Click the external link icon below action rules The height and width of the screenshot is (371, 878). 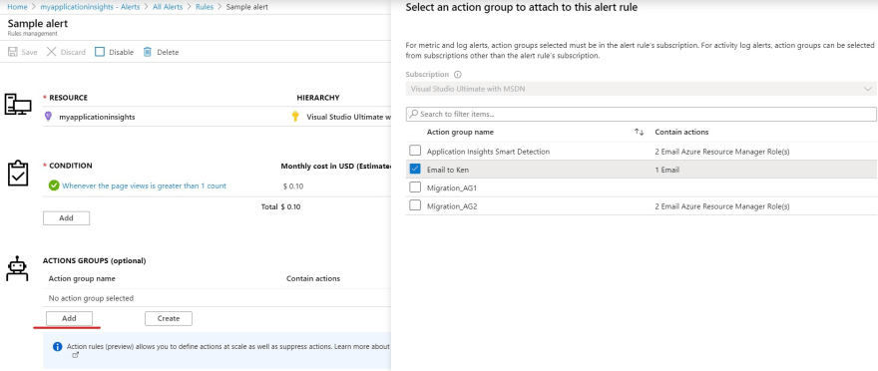point(76,355)
